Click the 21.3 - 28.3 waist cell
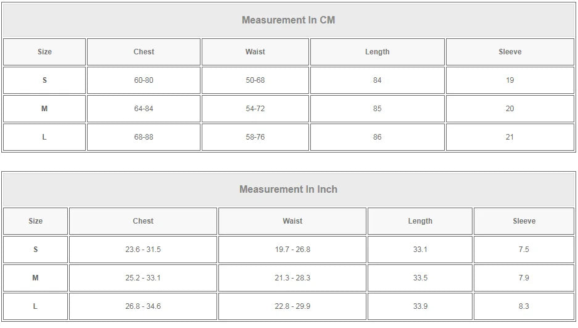Screen dimensions: 578x328 292,278
